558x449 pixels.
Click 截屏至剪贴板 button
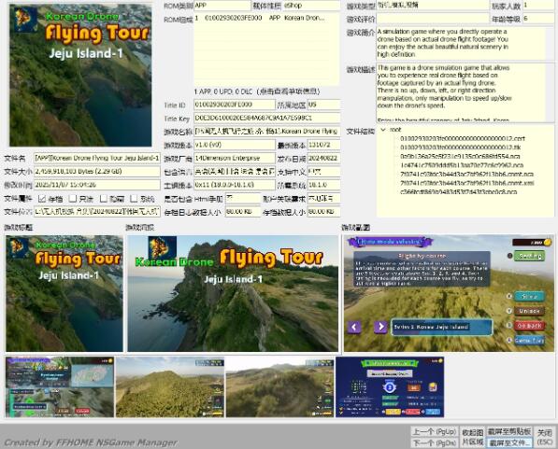click(x=509, y=431)
